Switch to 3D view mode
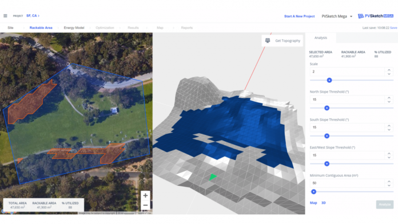This screenshot has width=398, height=224. pyautogui.click(x=324, y=203)
